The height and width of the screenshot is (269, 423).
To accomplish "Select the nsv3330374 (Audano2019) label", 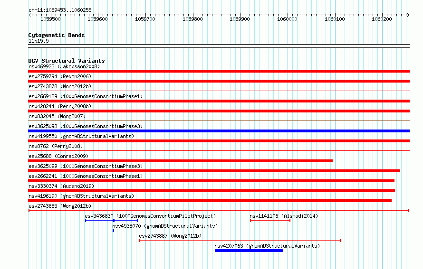I will click(61, 186).
